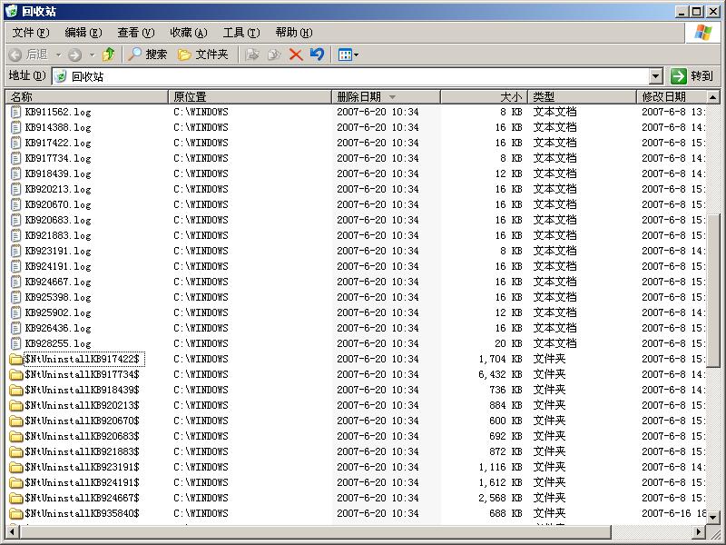Viewport: 726px width, 545px height.
Task: Click the vertical scrollbar down arrow
Action: 713,518
